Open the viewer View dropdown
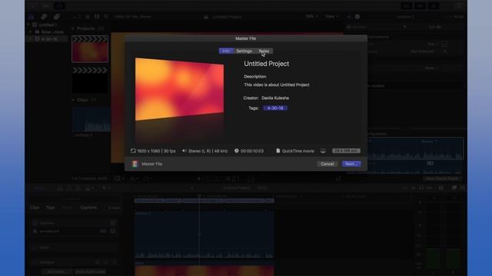Image resolution: width=492 pixels, height=276 pixels. [331, 16]
